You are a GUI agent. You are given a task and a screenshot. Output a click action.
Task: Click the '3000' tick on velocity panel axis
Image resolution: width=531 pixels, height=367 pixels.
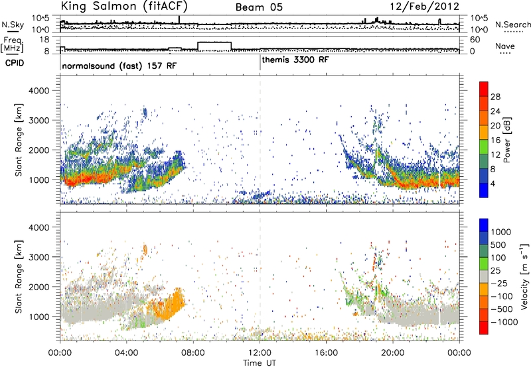(x=38, y=257)
